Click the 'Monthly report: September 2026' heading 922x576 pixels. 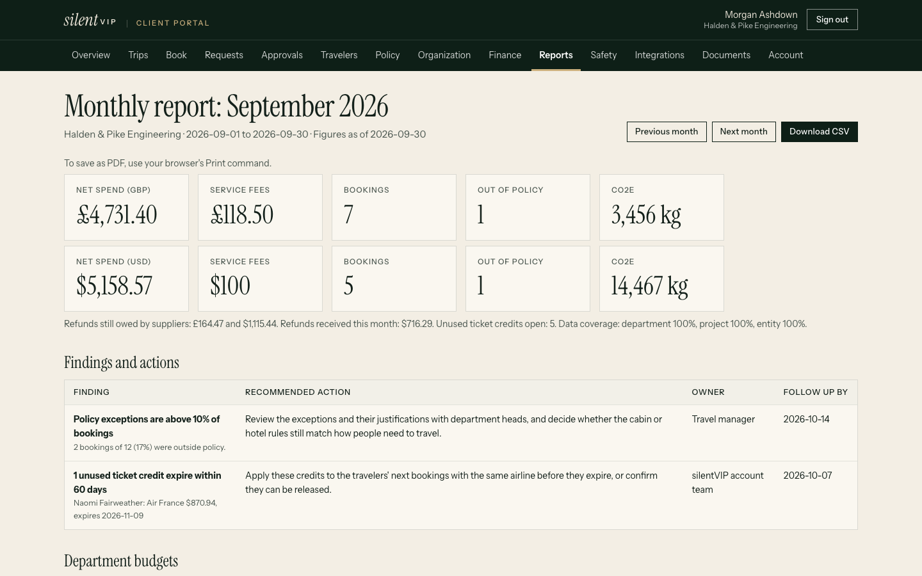pos(226,106)
